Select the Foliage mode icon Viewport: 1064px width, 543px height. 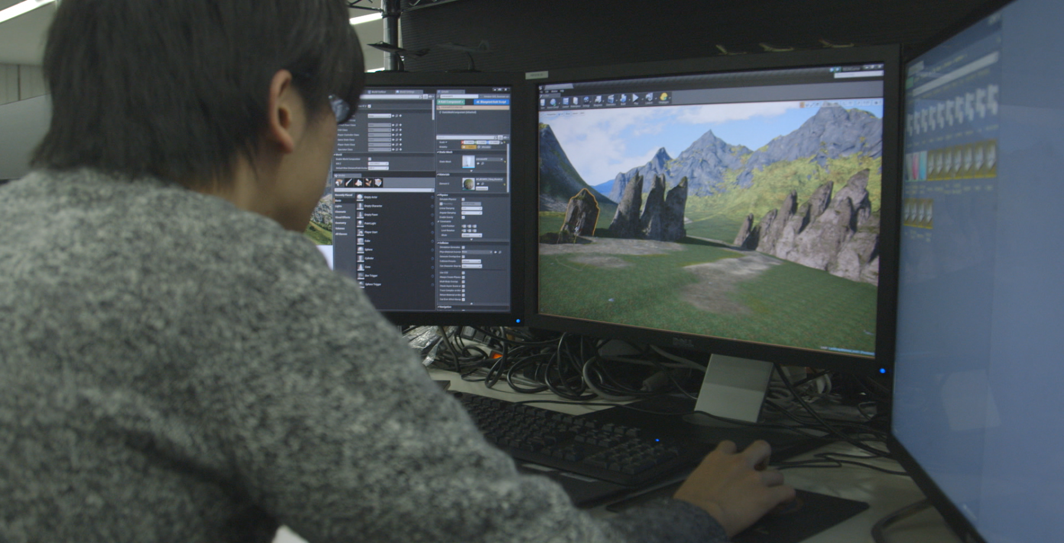(368, 183)
